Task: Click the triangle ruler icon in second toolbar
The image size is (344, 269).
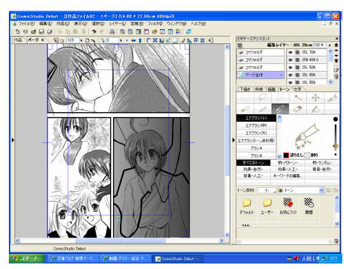Action: [190, 41]
